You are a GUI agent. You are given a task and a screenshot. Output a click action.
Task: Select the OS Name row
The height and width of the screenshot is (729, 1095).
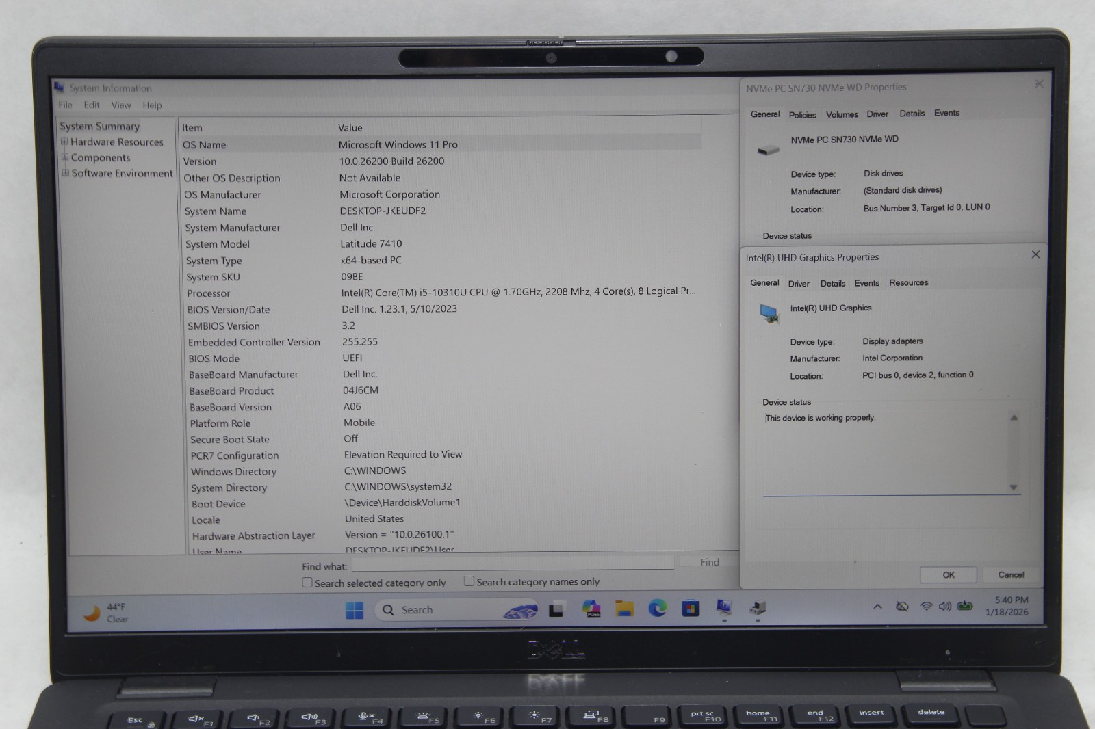coord(441,144)
